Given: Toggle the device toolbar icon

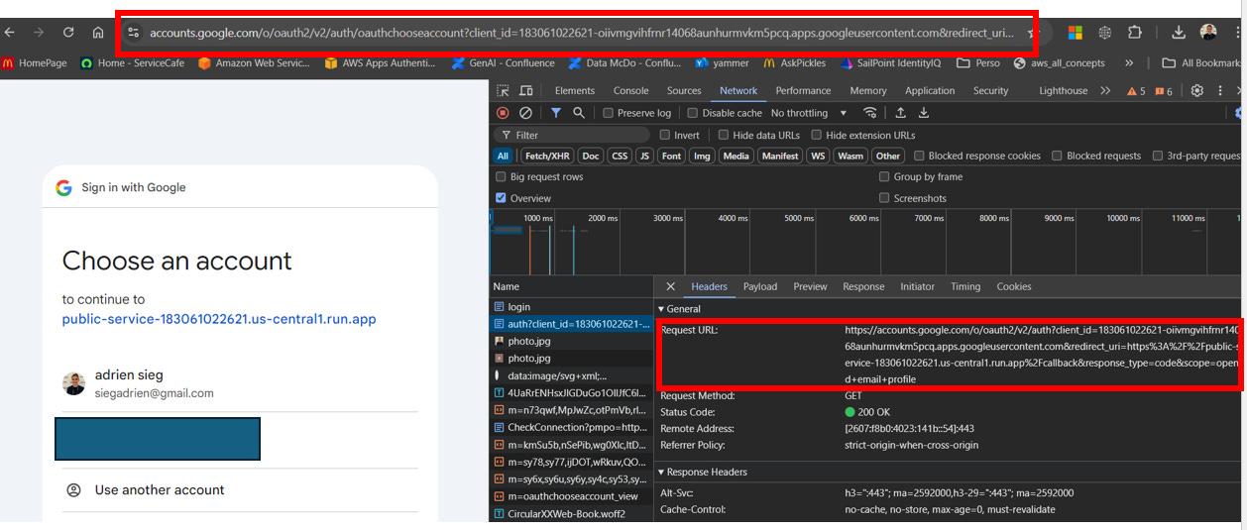Looking at the screenshot, I should point(525,91).
